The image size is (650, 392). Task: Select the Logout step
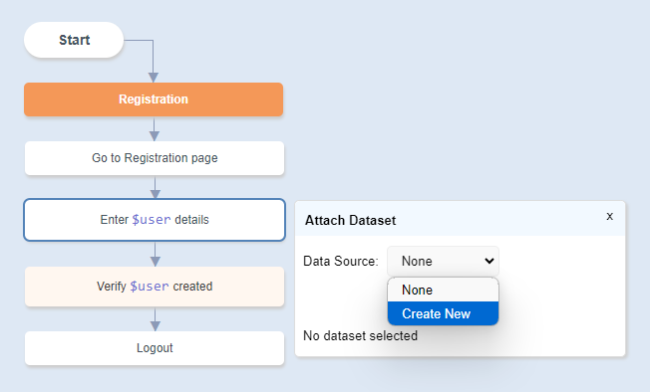[x=155, y=348]
